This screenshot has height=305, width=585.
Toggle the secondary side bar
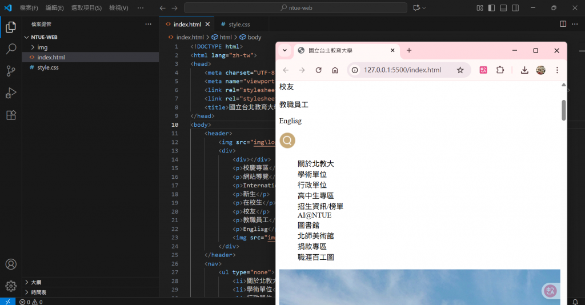pyautogui.click(x=515, y=8)
